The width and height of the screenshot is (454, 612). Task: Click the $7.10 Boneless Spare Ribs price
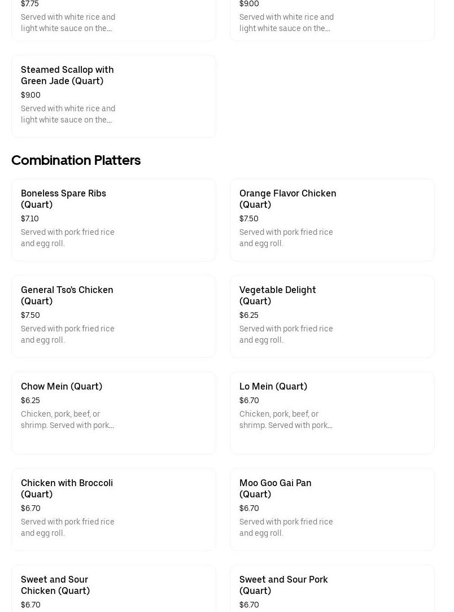pyautogui.click(x=30, y=218)
